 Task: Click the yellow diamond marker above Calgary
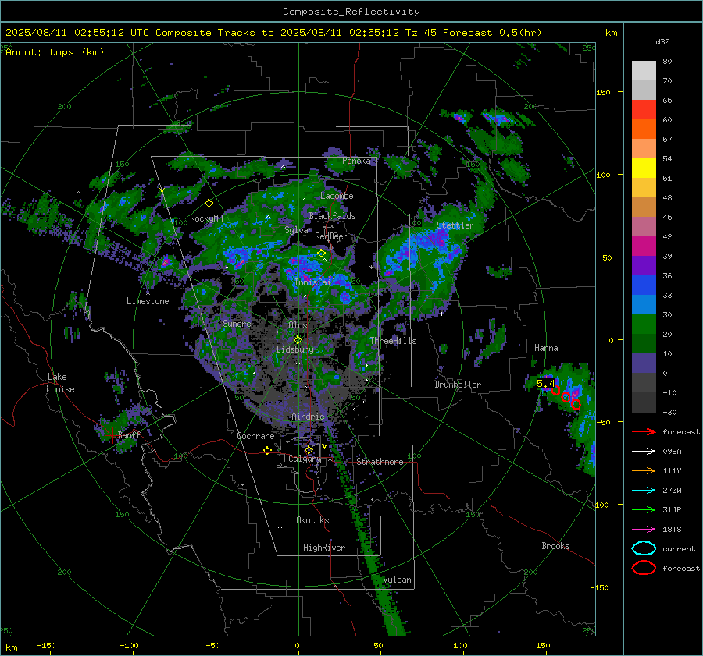click(309, 449)
